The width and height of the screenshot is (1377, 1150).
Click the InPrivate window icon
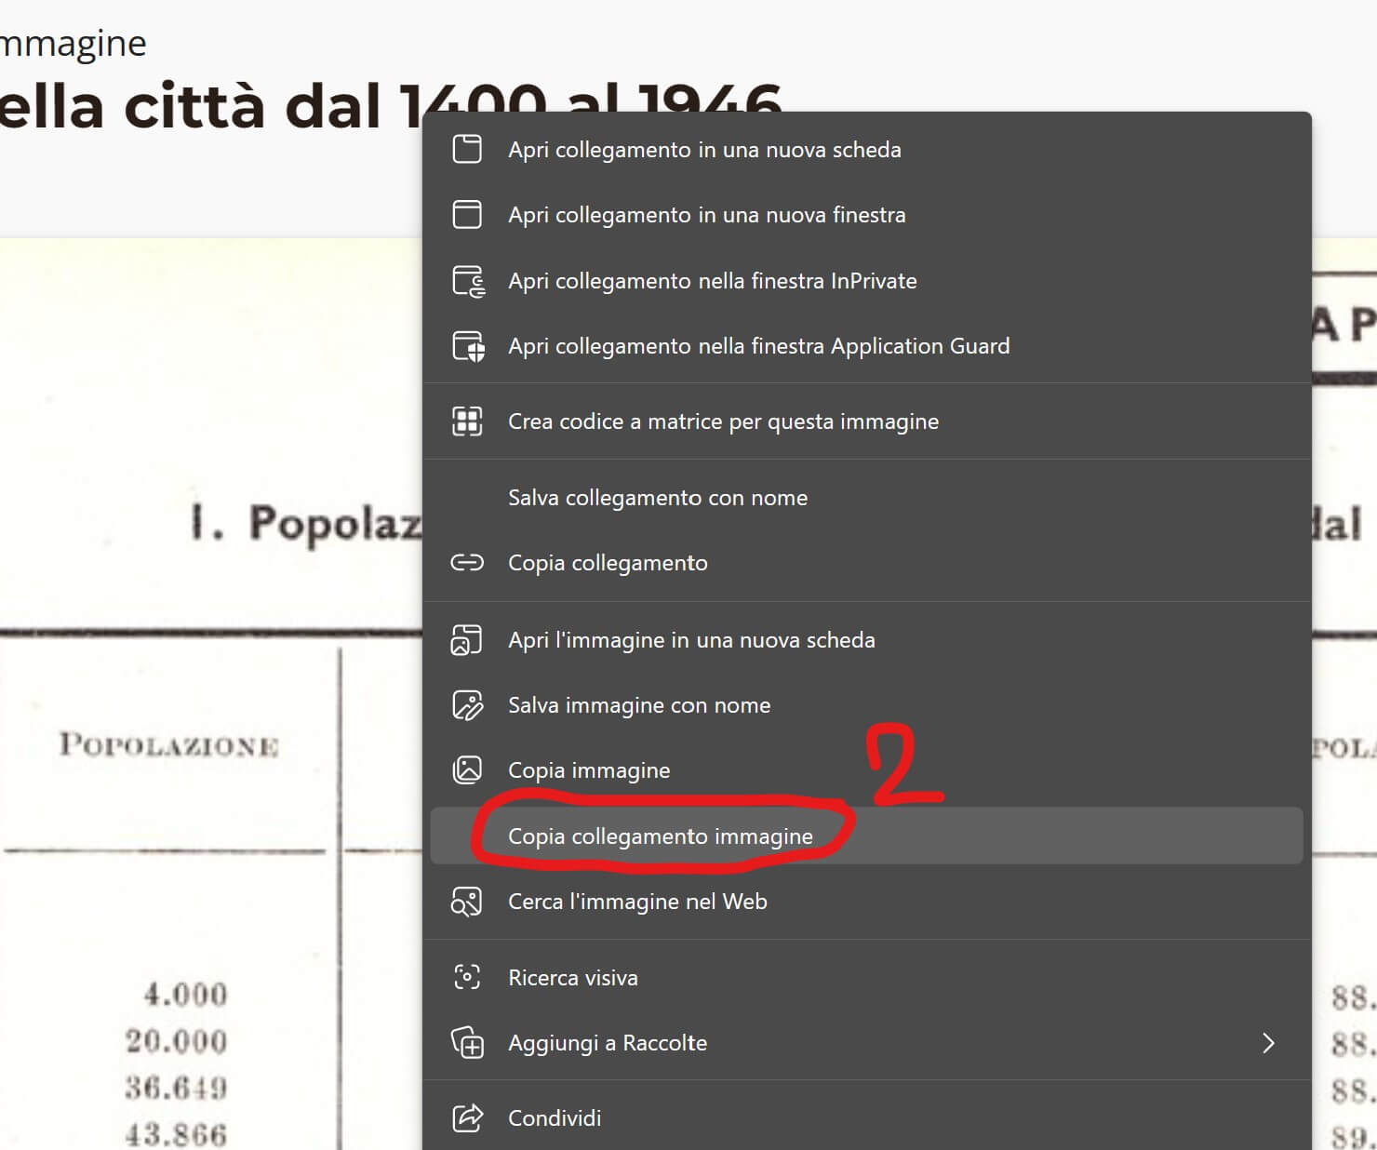coord(467,281)
